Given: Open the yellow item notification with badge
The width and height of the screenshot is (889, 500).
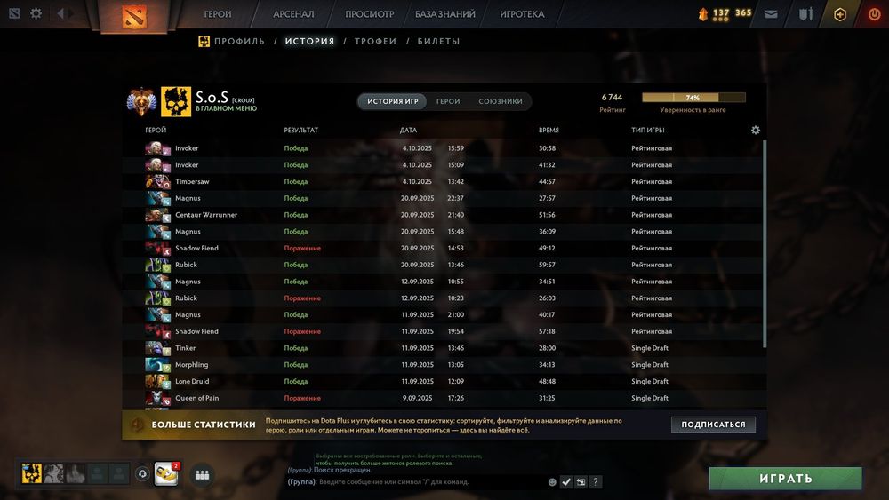Looking at the screenshot, I should (166, 474).
